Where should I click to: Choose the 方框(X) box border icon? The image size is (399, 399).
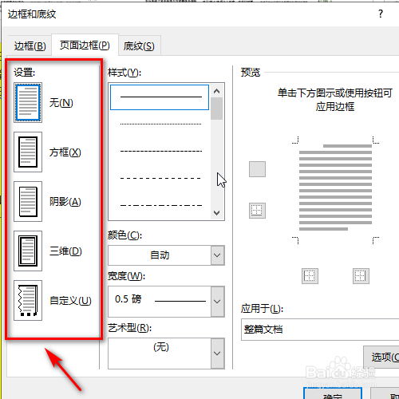[x=28, y=152]
